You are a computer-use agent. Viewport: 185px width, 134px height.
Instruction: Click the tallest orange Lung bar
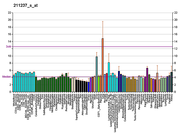click(103, 65)
